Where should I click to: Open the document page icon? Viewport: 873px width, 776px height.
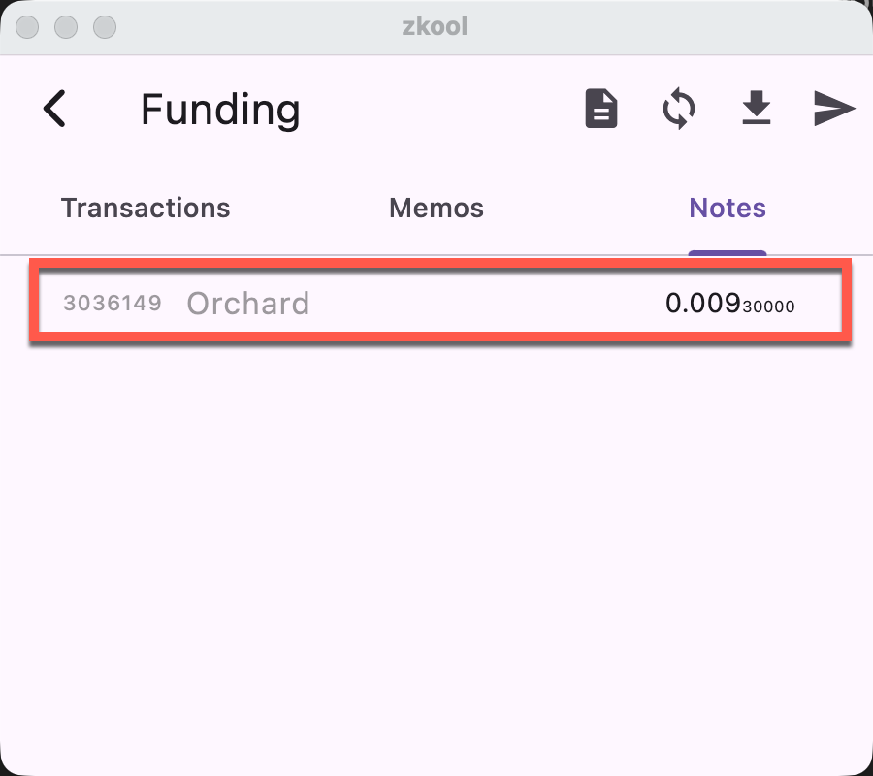pos(601,109)
